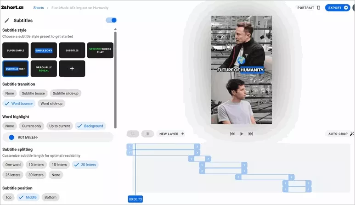Set subtitle position to Middle

28,197
